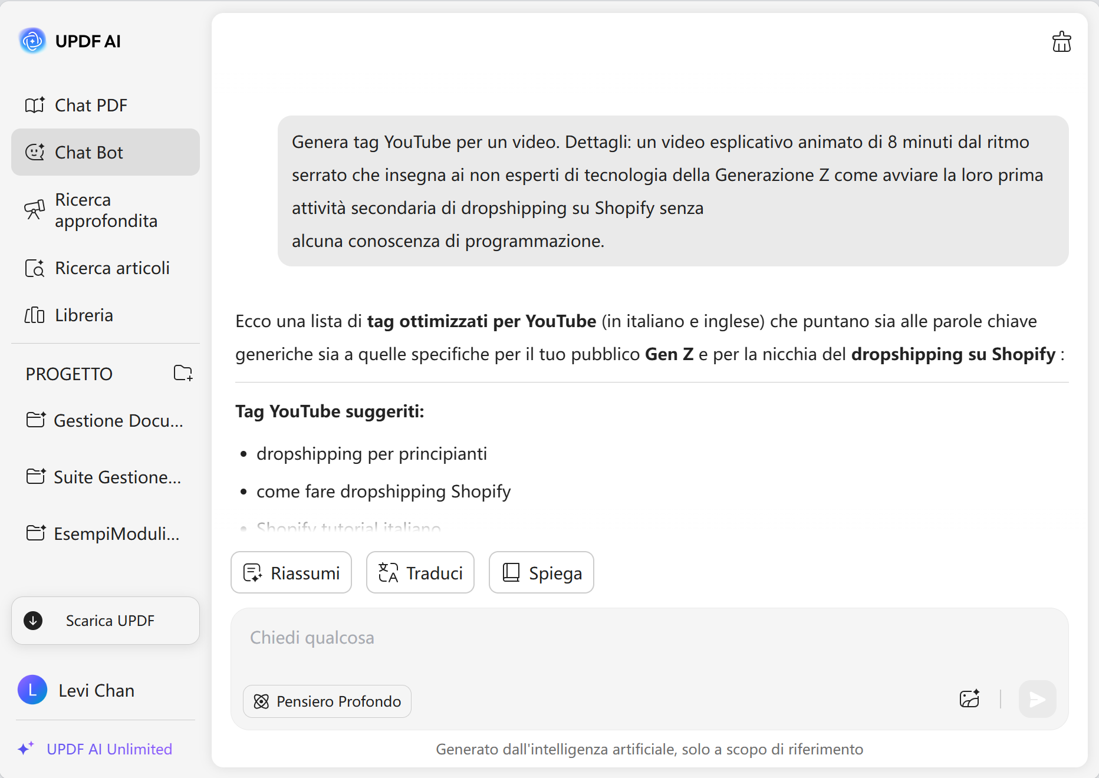Expand the Suite Gestione project
The width and height of the screenshot is (1099, 778).
click(x=105, y=477)
